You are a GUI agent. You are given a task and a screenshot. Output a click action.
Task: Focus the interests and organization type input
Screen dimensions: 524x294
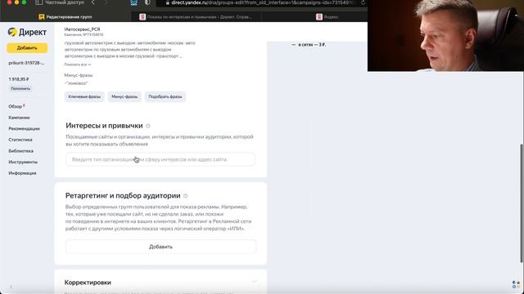160,160
